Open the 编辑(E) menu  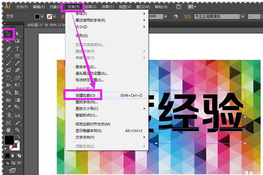39,7
